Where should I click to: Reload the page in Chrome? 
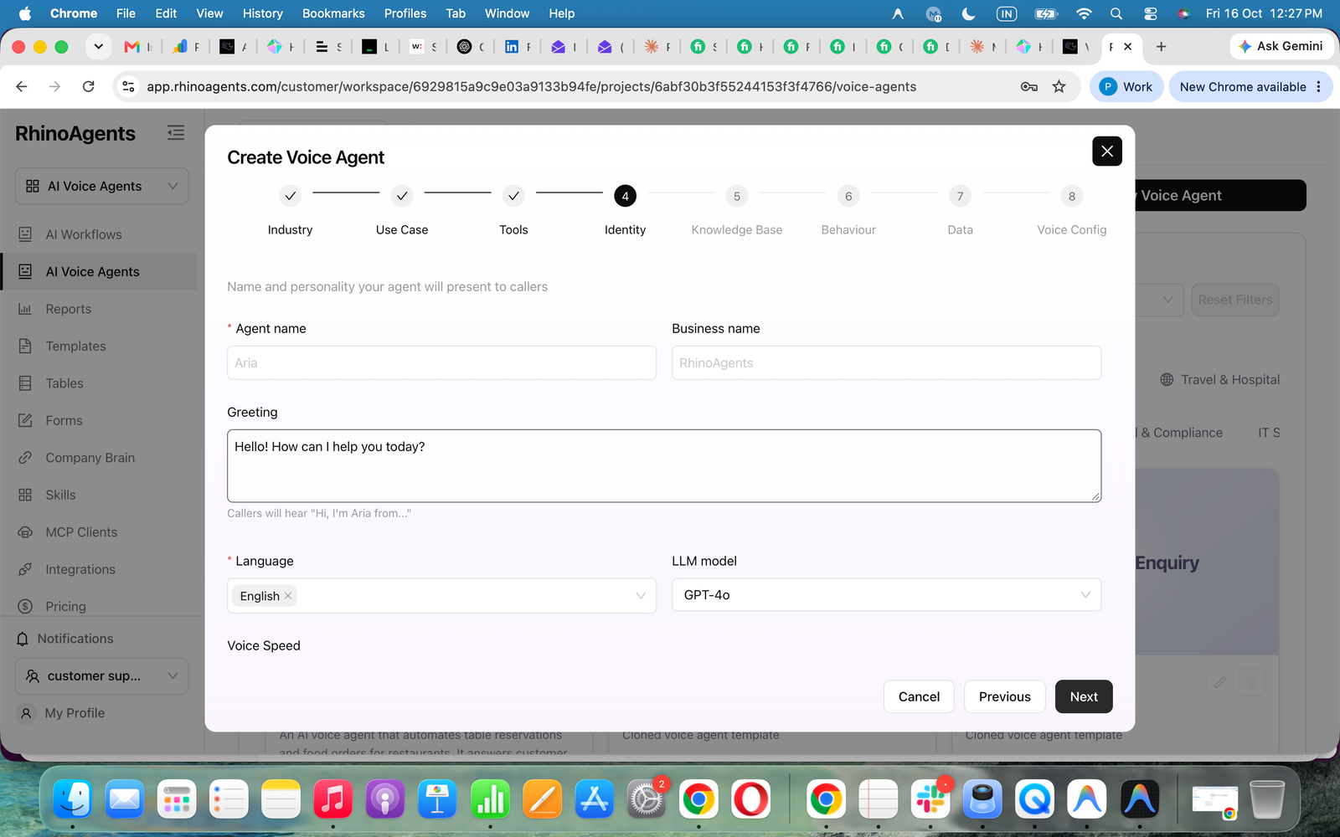(88, 86)
